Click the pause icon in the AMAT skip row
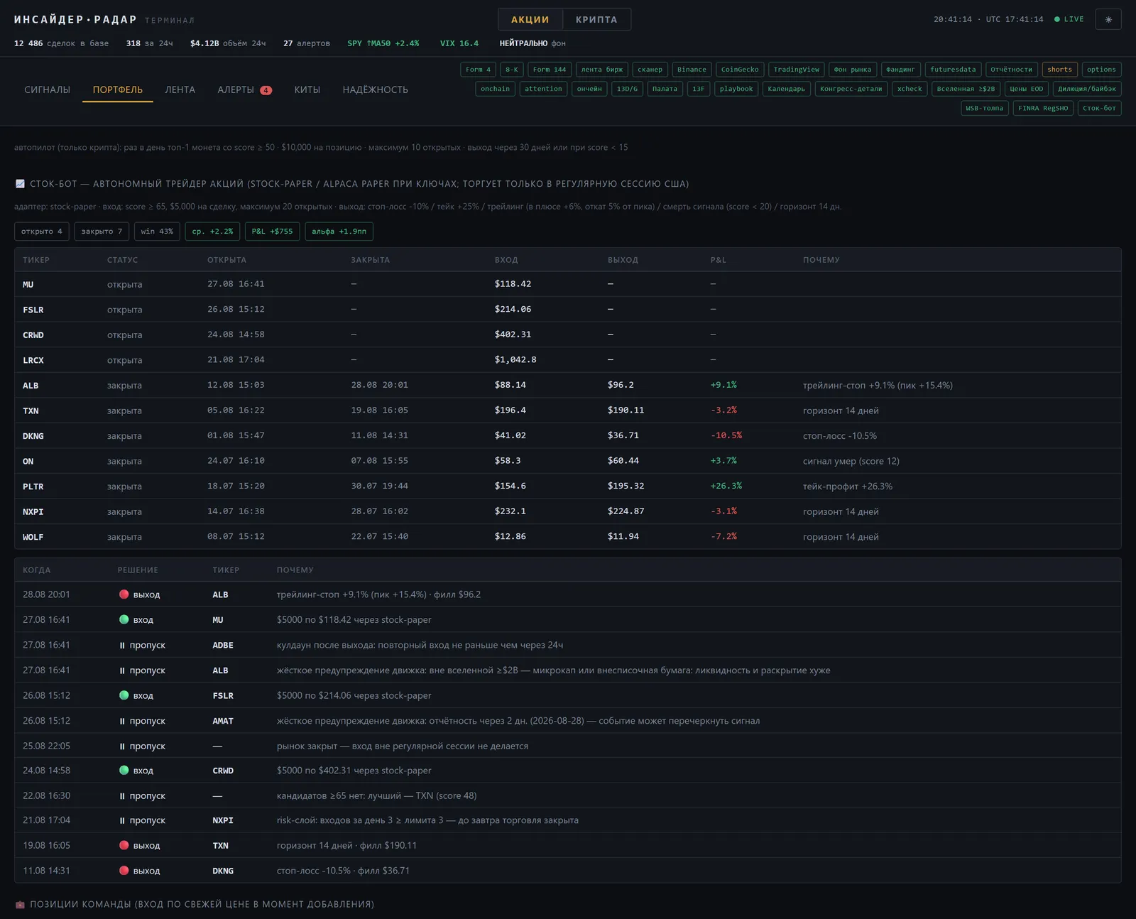This screenshot has width=1136, height=919. click(x=122, y=721)
